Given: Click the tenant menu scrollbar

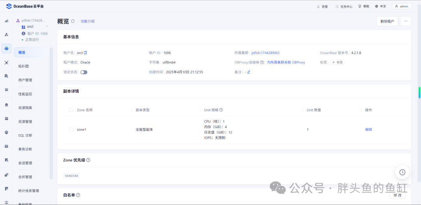Looking at the screenshot, I should (51, 114).
